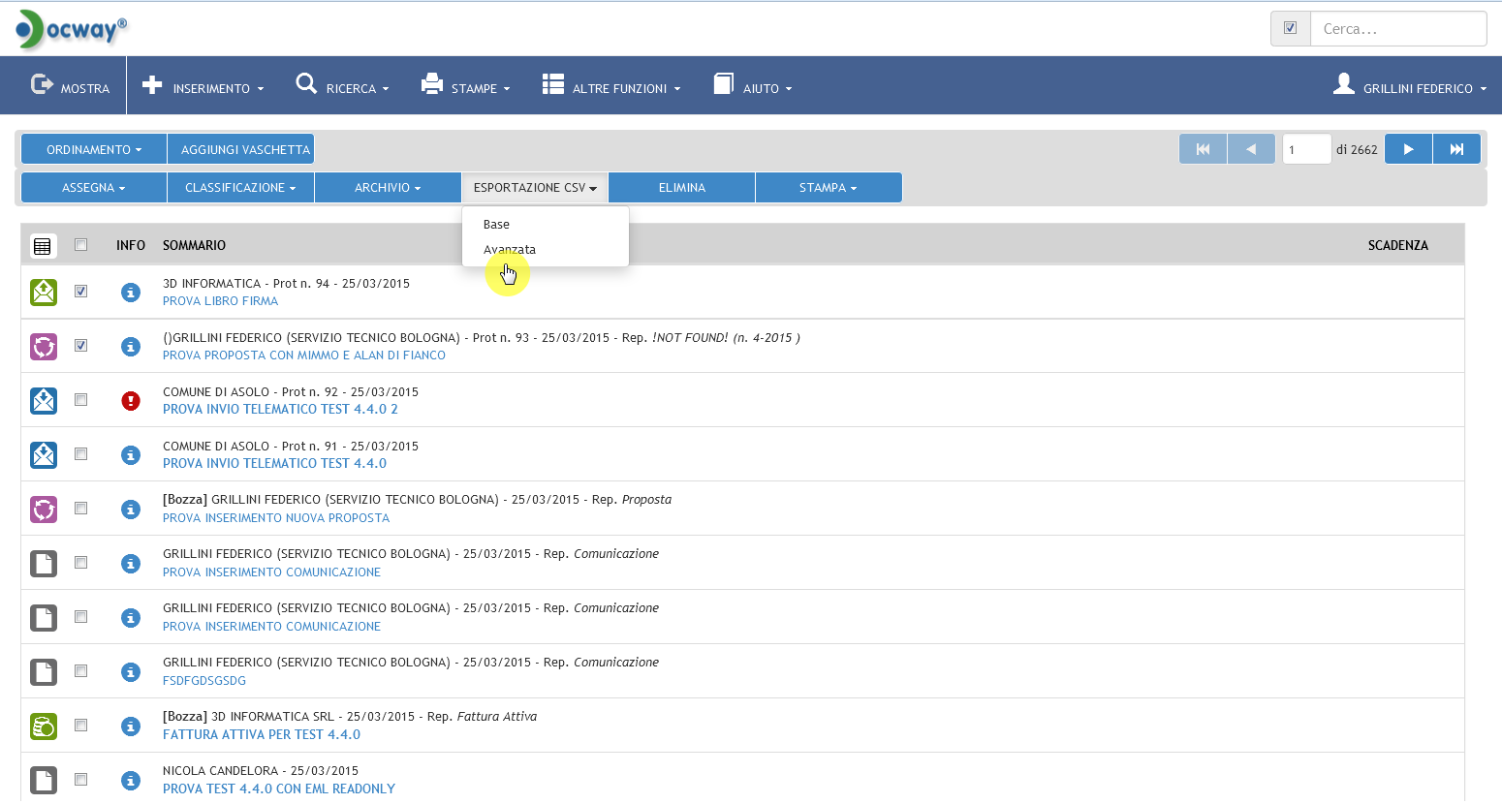Screen dimensions: 1502x804
Task: Open the Grillini Federico user menu
Action: click(1410, 88)
